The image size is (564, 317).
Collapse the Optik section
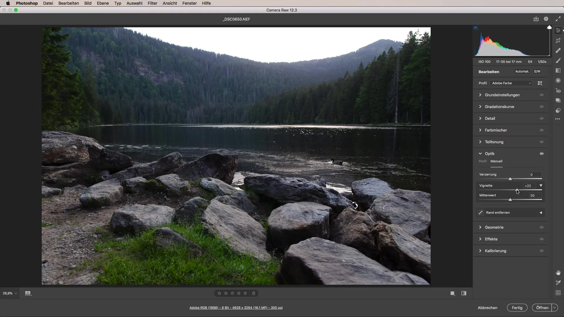click(x=480, y=154)
